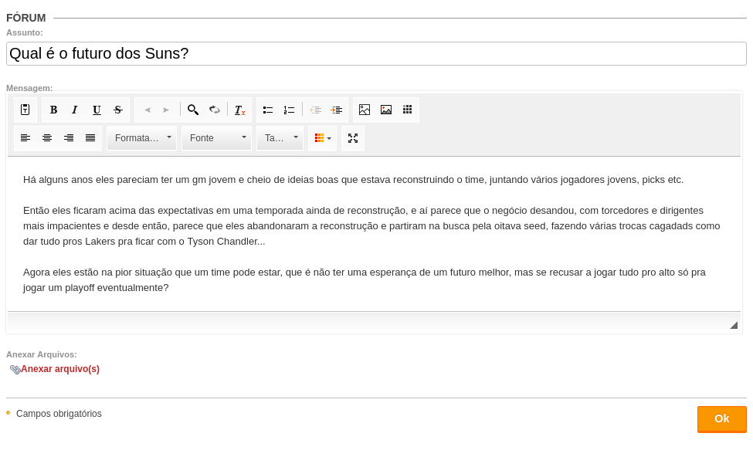Screen dimensions: 753x457
Task: Toggle bold formatting
Action: (x=54, y=110)
